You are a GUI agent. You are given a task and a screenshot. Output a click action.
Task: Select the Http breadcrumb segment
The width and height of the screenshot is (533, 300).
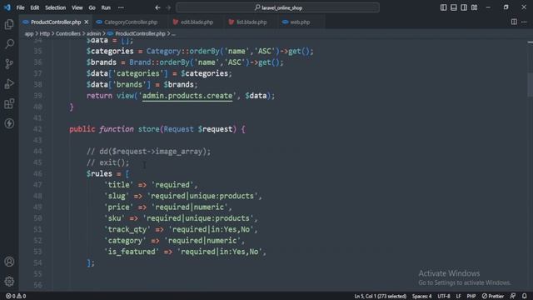(x=44, y=33)
